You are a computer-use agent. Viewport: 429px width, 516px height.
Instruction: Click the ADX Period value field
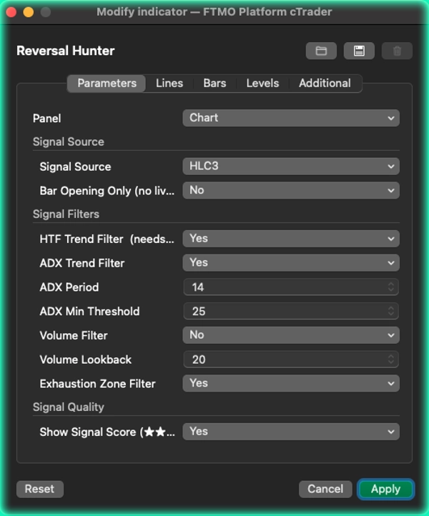coord(291,287)
